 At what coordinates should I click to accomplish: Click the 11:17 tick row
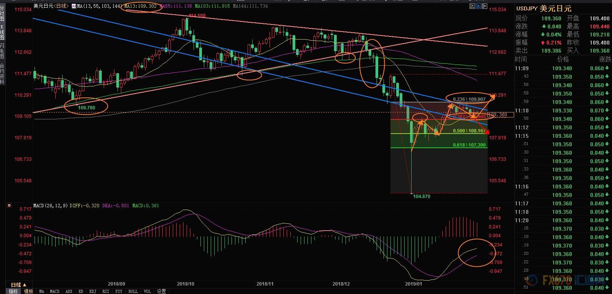[563, 203]
